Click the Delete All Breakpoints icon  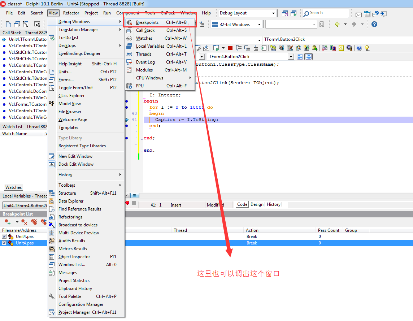pyautogui.click(x=34, y=222)
